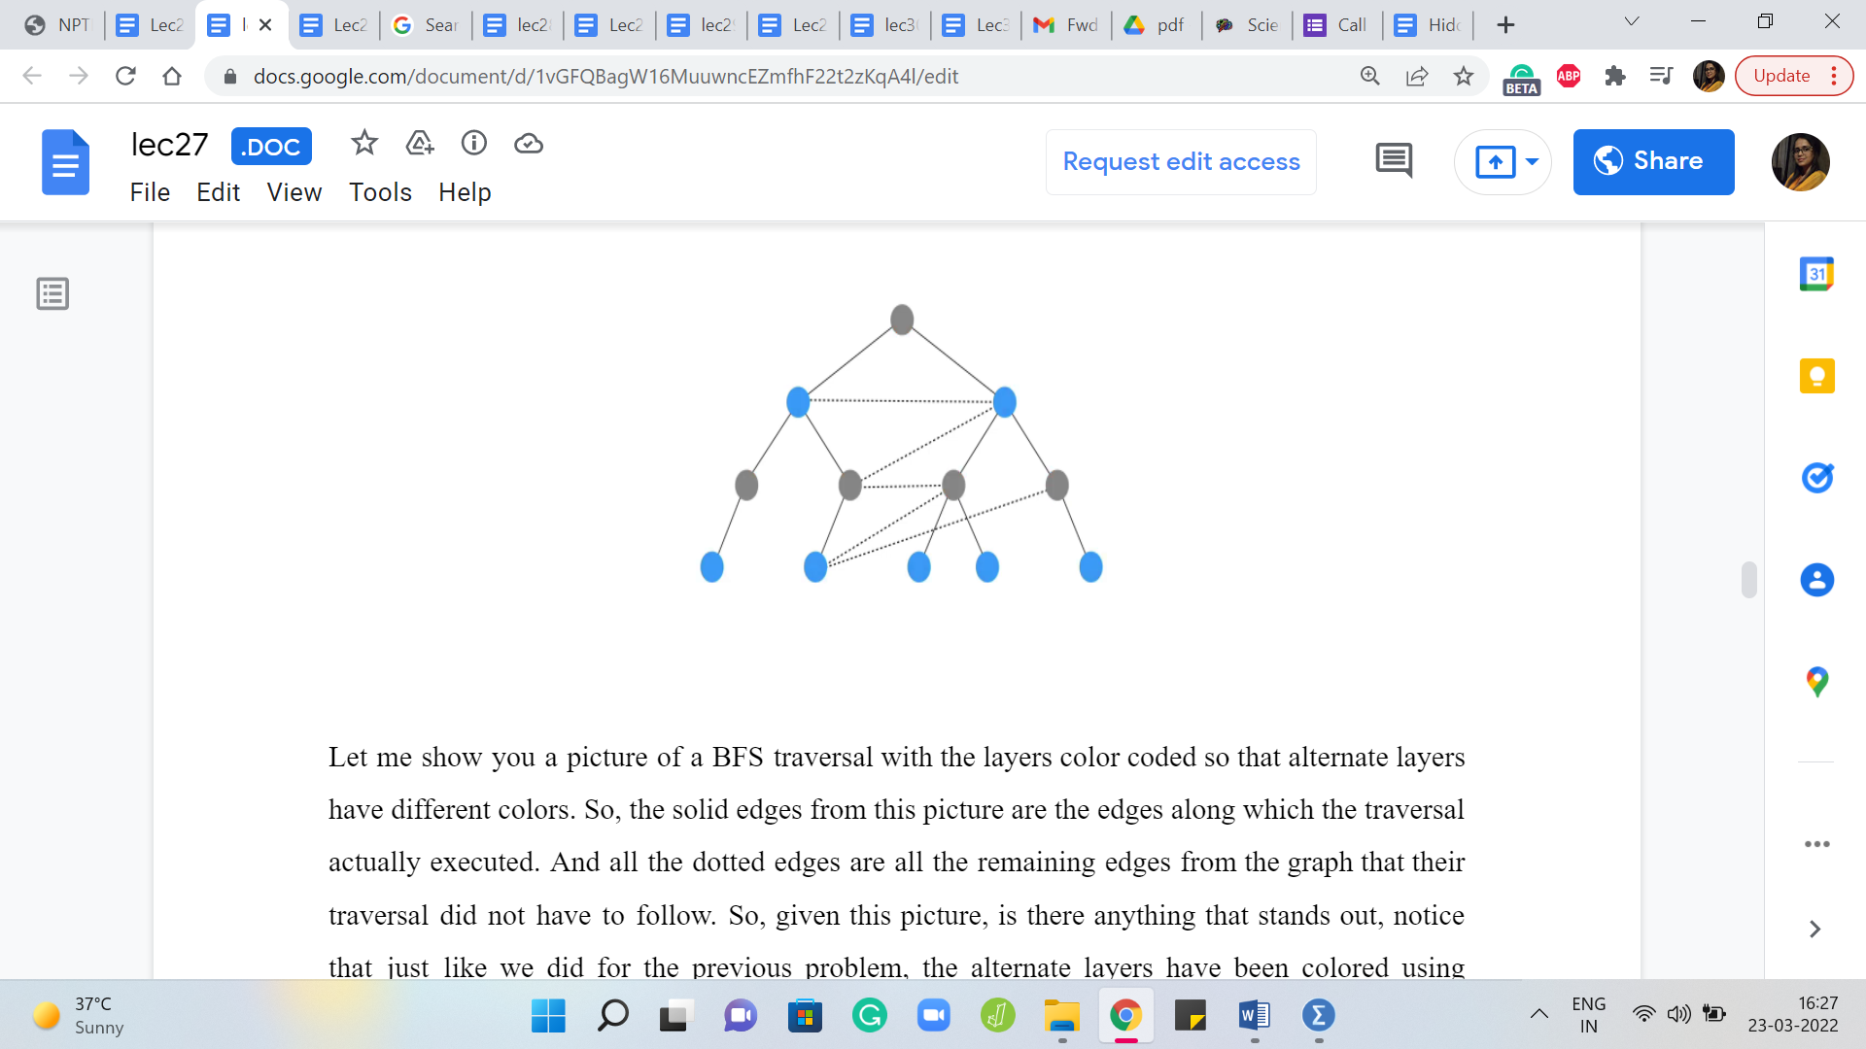Expand the browser tab search chevron
1866x1049 pixels.
1632,22
